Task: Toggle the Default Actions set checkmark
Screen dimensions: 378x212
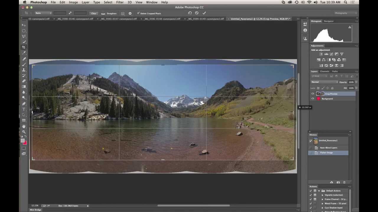Action: (310, 191)
